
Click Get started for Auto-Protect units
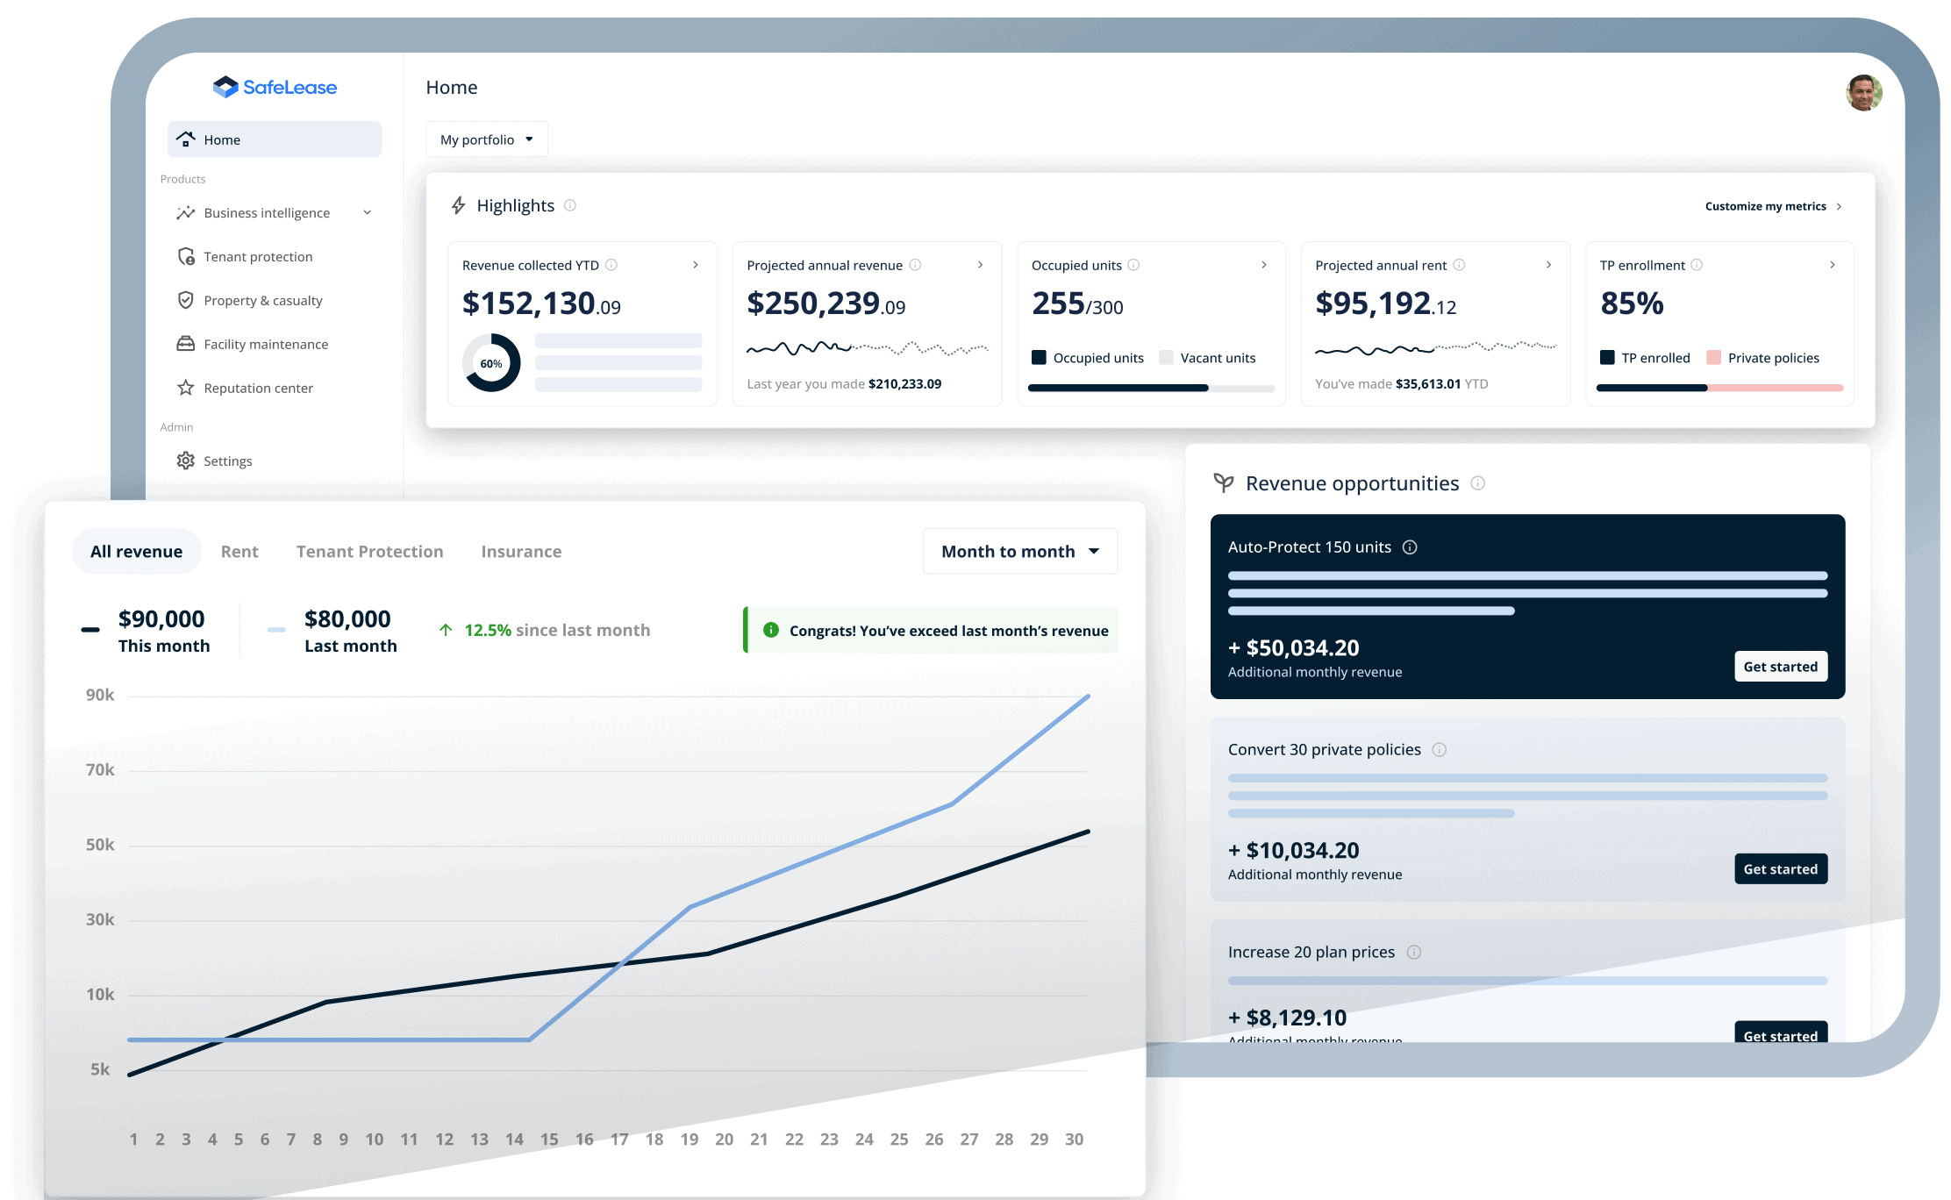[1780, 667]
